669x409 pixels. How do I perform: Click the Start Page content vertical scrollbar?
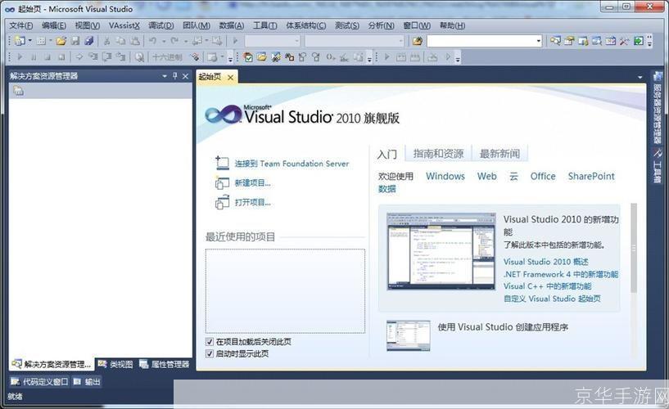coord(634,248)
